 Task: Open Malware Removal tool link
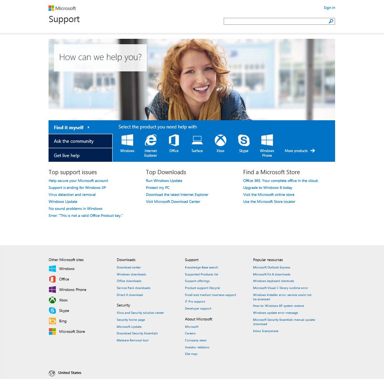point(132,340)
